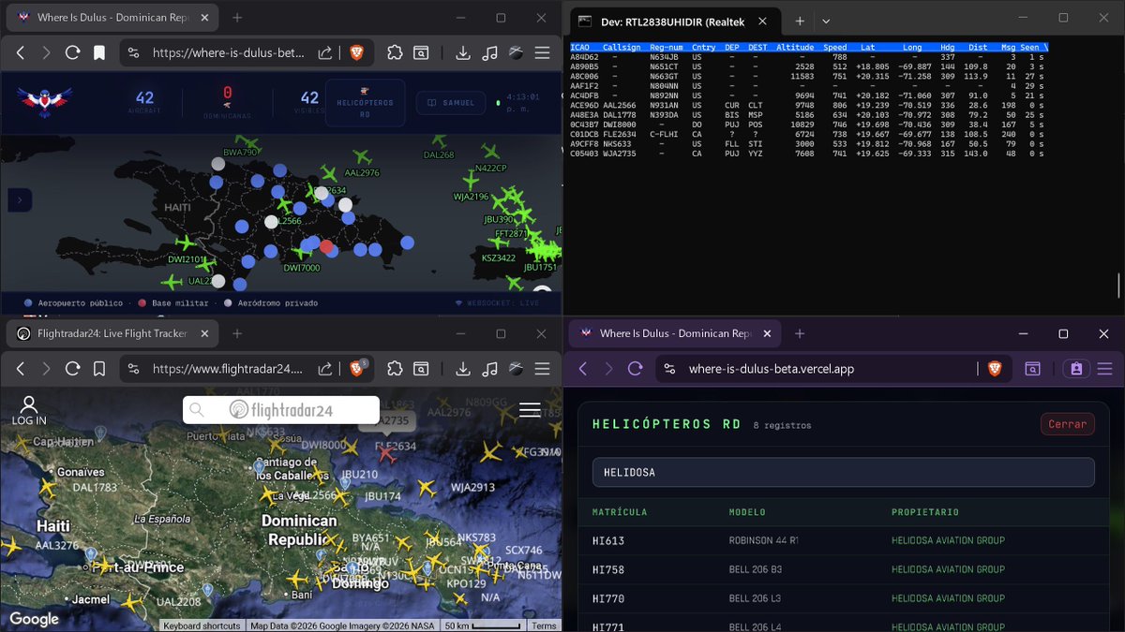Open the HELICOPTEROS RD panel button
1125x632 pixels.
[365, 103]
